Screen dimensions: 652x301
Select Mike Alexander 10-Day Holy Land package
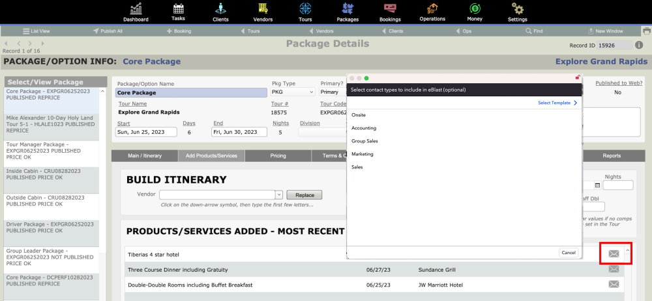52,127
